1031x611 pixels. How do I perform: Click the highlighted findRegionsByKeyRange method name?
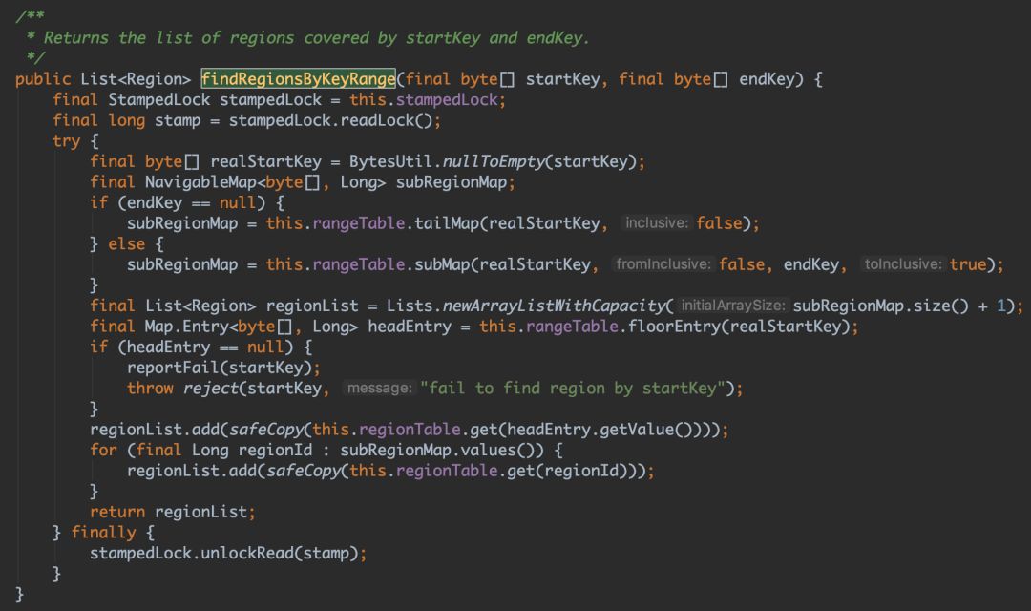298,79
